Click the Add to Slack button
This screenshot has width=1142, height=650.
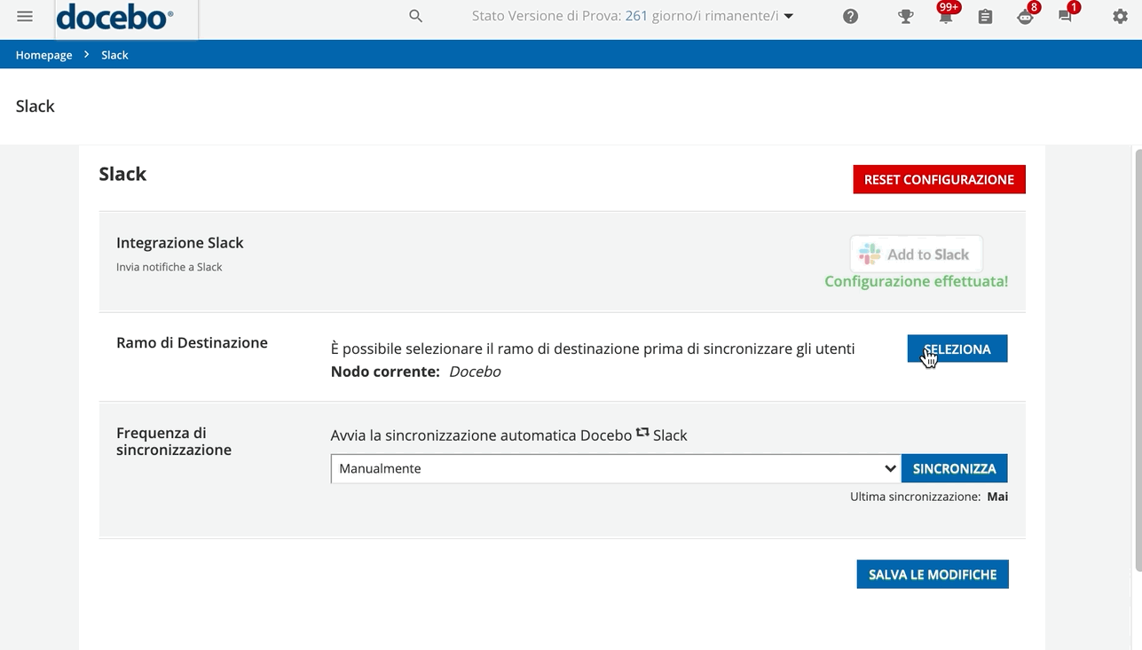916,255
